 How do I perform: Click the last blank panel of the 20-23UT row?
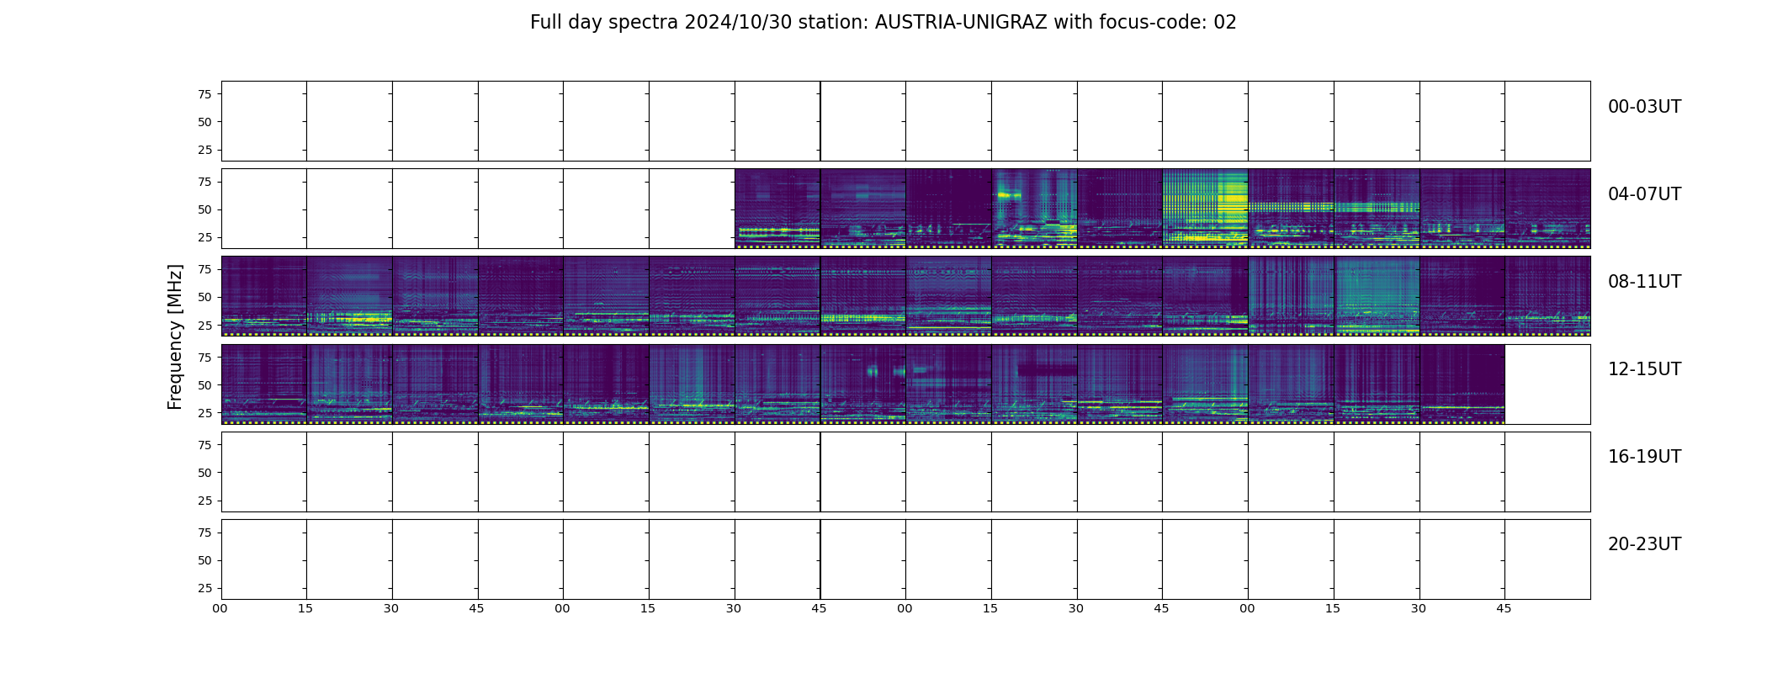pyautogui.click(x=1547, y=559)
